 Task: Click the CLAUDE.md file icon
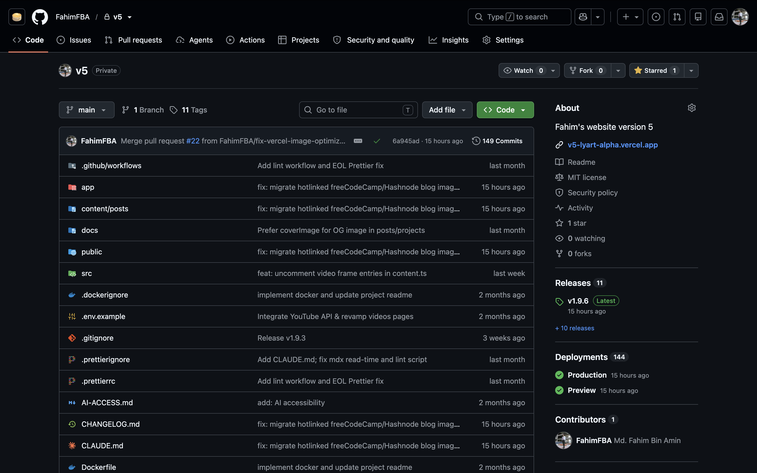(x=72, y=446)
